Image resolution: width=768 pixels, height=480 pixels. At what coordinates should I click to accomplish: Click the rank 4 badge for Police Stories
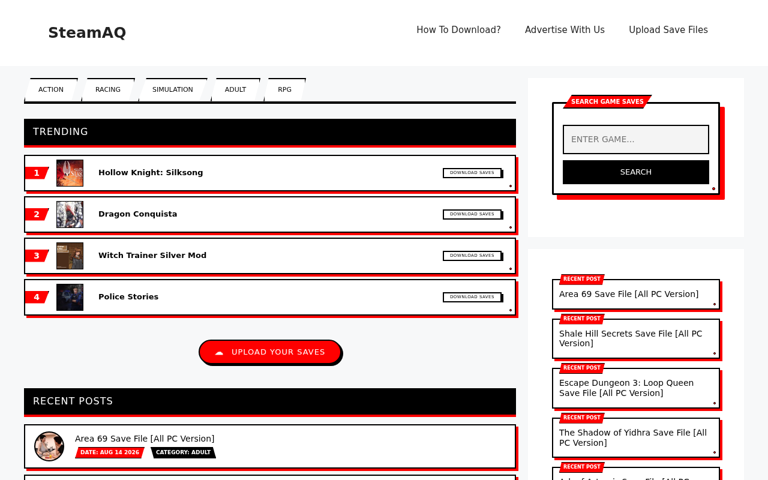pos(37,297)
